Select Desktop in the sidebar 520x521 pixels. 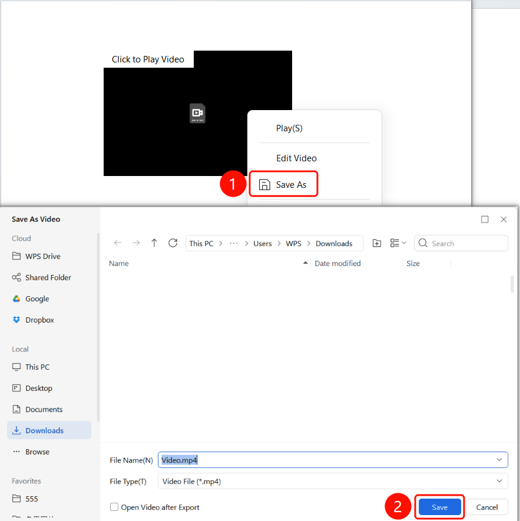49,388
